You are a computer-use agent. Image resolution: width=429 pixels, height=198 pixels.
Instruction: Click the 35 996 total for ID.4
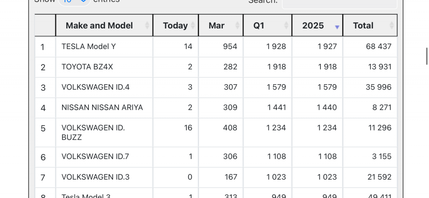pos(378,87)
